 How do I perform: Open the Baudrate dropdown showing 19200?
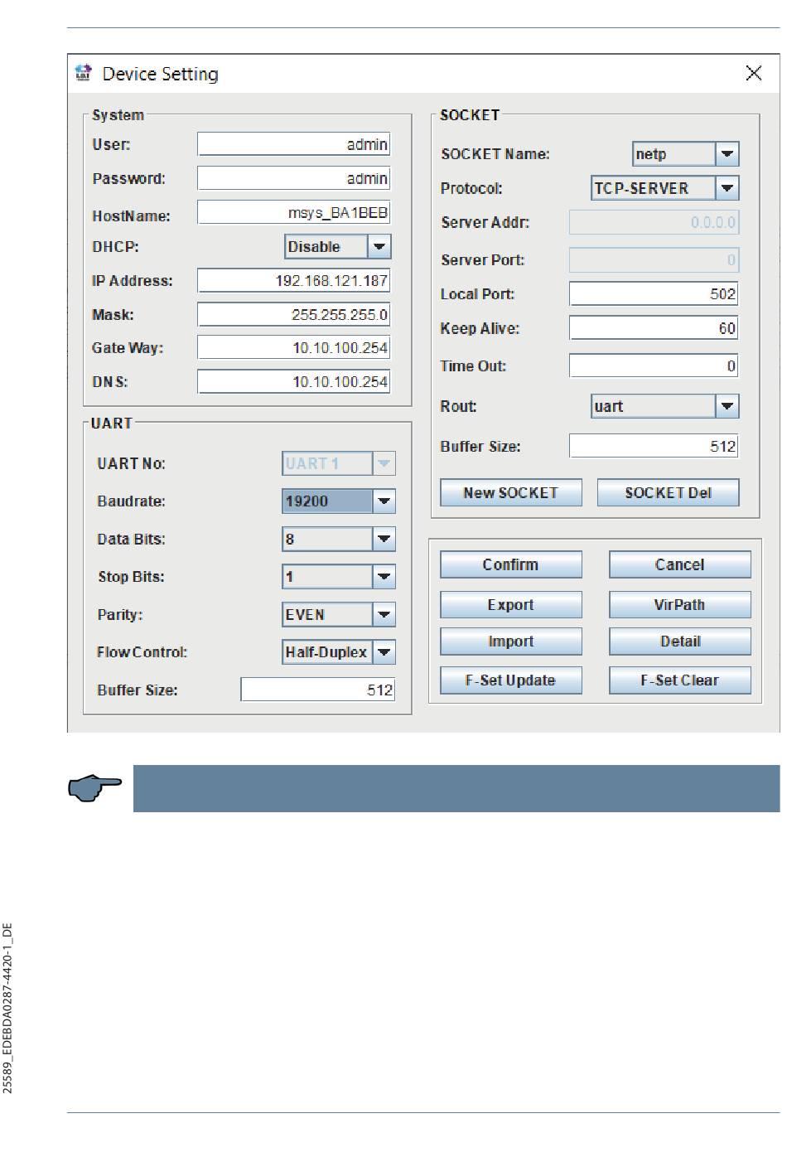point(338,501)
